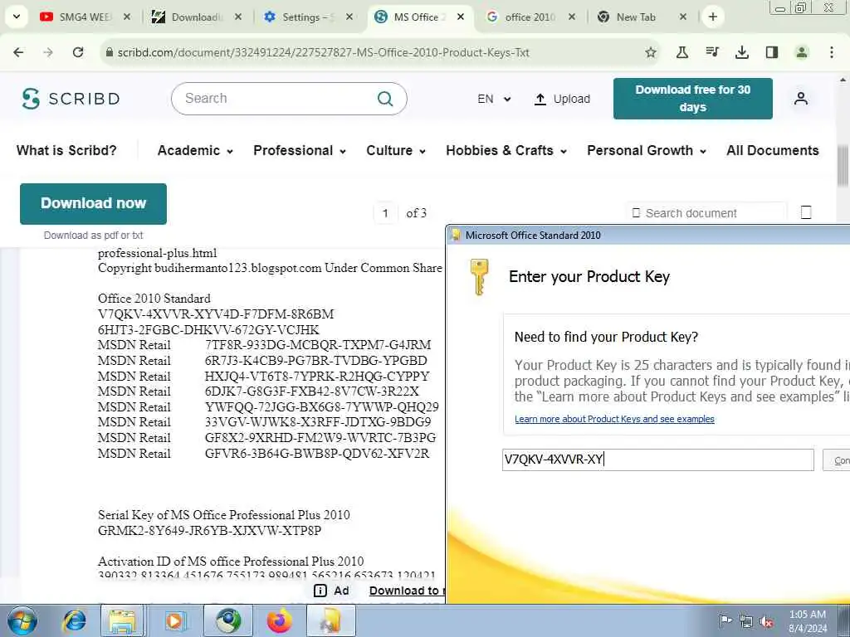Reload the Scribd page

[x=78, y=52]
